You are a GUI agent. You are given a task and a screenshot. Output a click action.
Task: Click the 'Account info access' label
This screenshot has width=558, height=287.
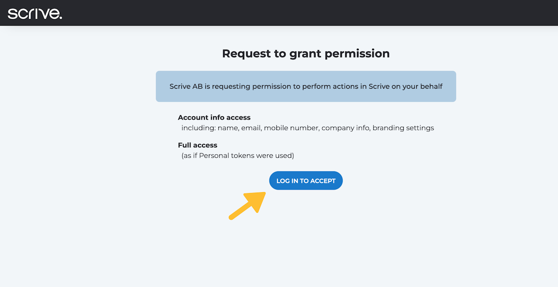click(x=214, y=117)
